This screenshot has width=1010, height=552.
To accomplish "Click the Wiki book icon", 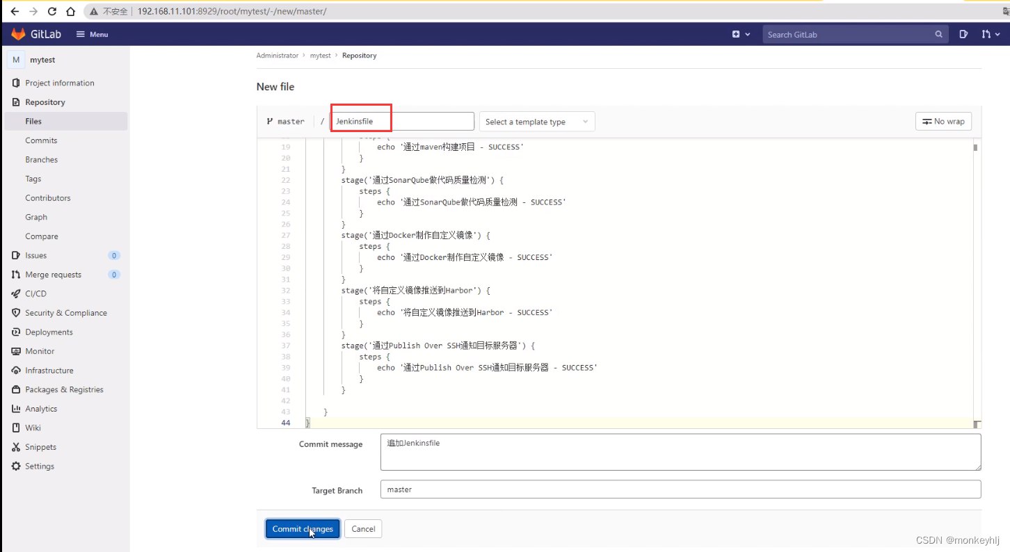I will coord(16,428).
